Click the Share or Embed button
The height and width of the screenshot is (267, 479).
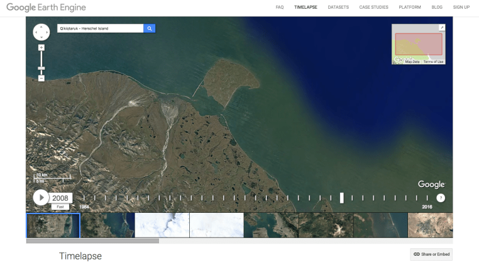point(431,254)
